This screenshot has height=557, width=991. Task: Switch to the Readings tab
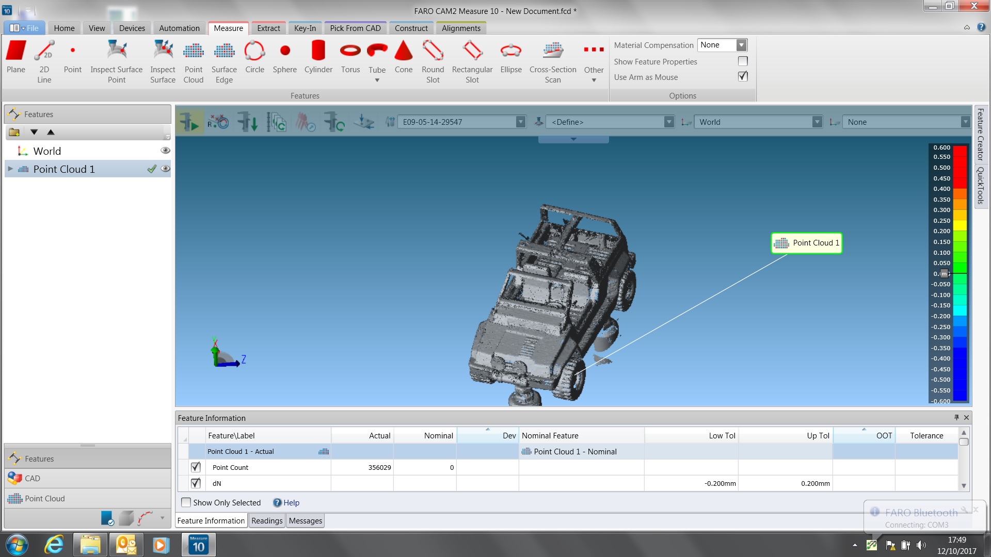coord(267,521)
